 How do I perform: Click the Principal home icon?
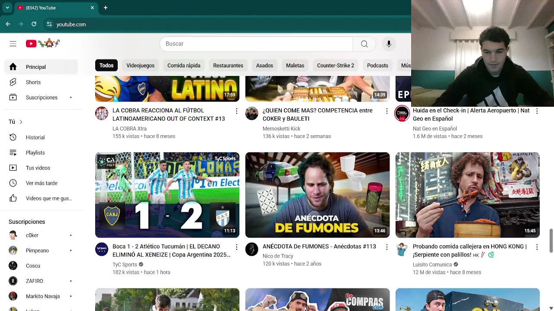click(13, 67)
